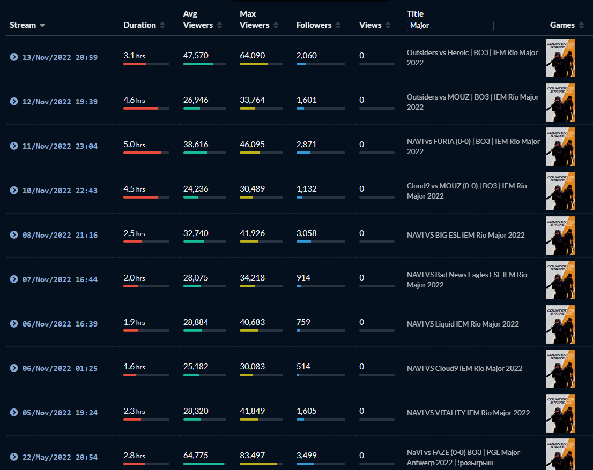Open the 05/Nov/2022 19:24 stream link

click(60, 413)
